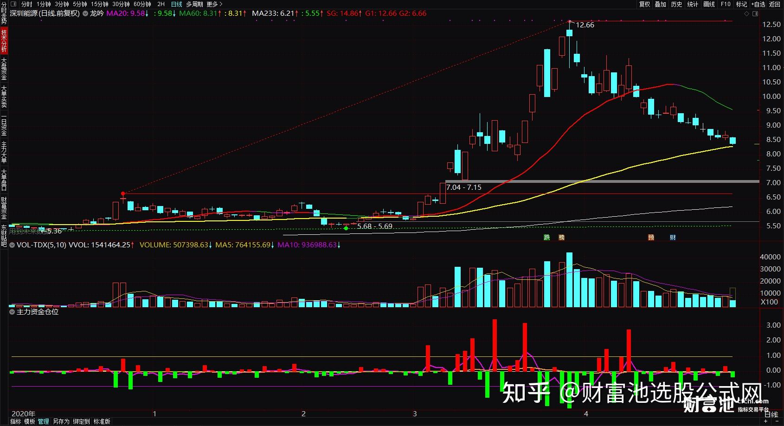
Task: Click the 预 marker icon below chart
Action: [651, 238]
